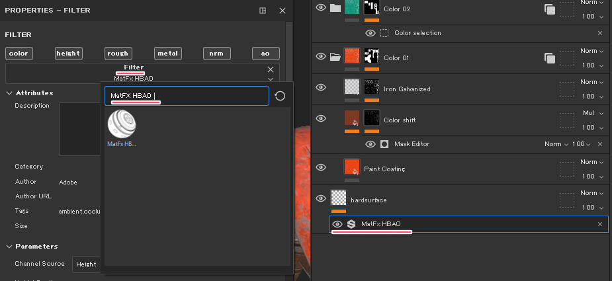Toggle the metal channel button
This screenshot has width=612, height=281.
coord(168,54)
